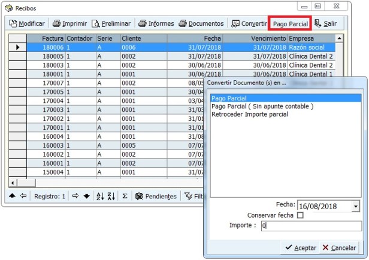Viewport: 369px width, 260px height.
Task: Sort descending Z to A
Action: (x=111, y=196)
